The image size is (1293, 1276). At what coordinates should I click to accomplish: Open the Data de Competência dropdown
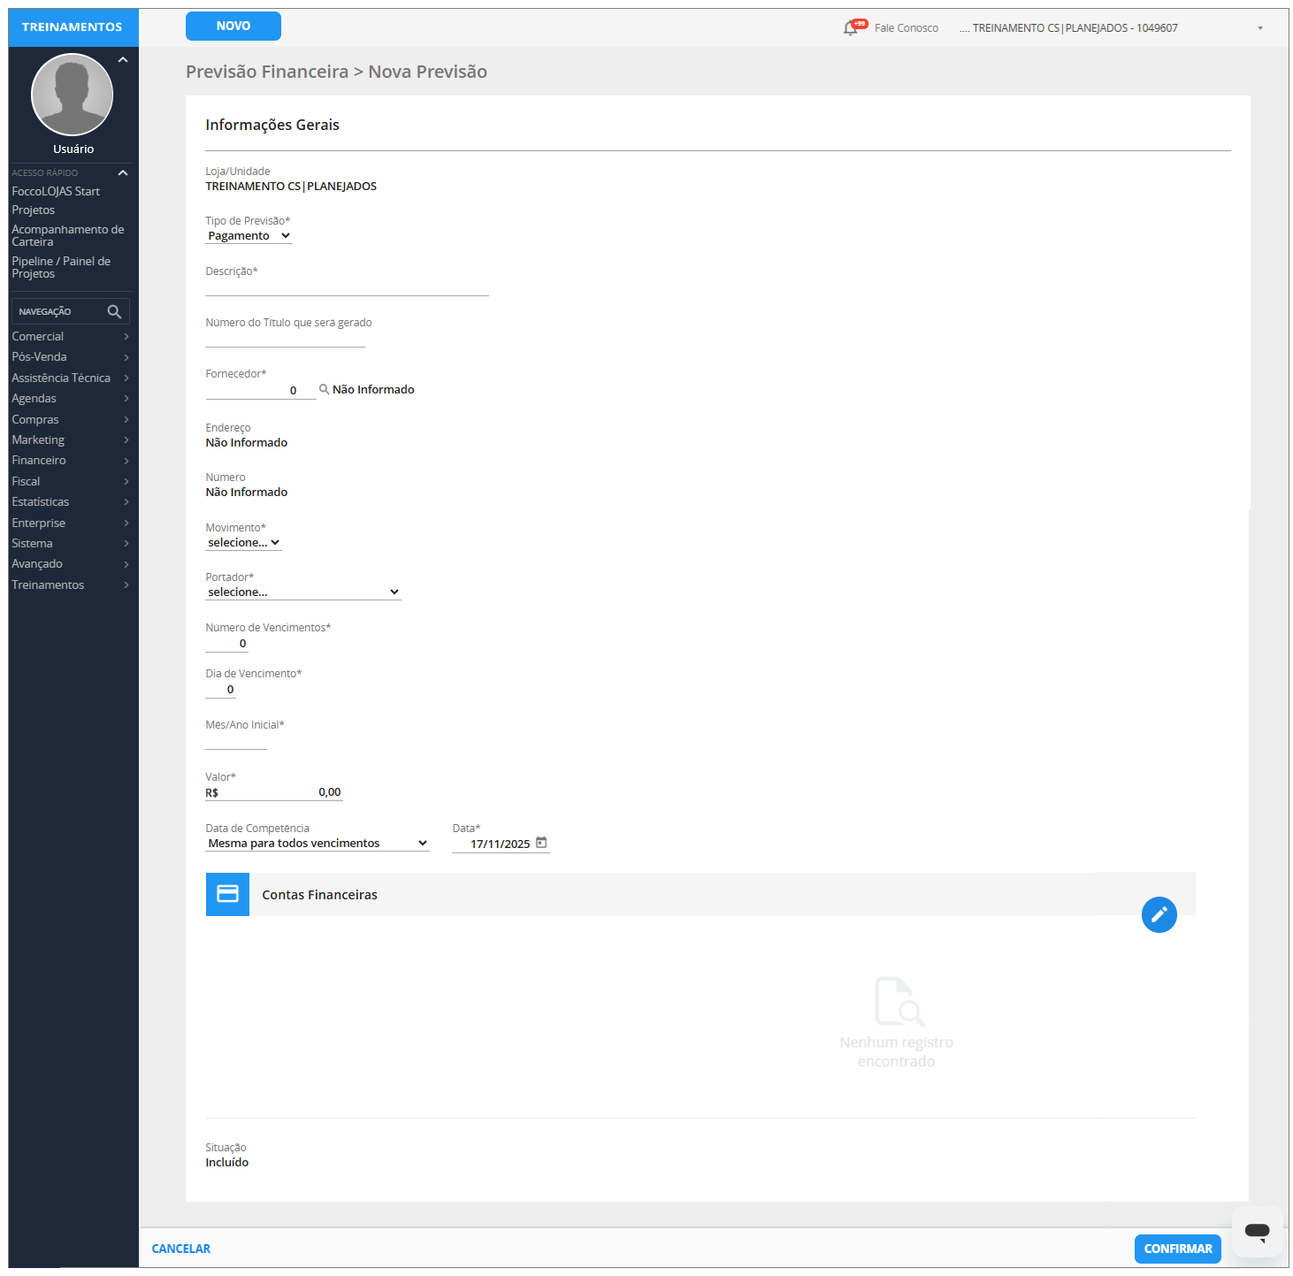point(318,844)
